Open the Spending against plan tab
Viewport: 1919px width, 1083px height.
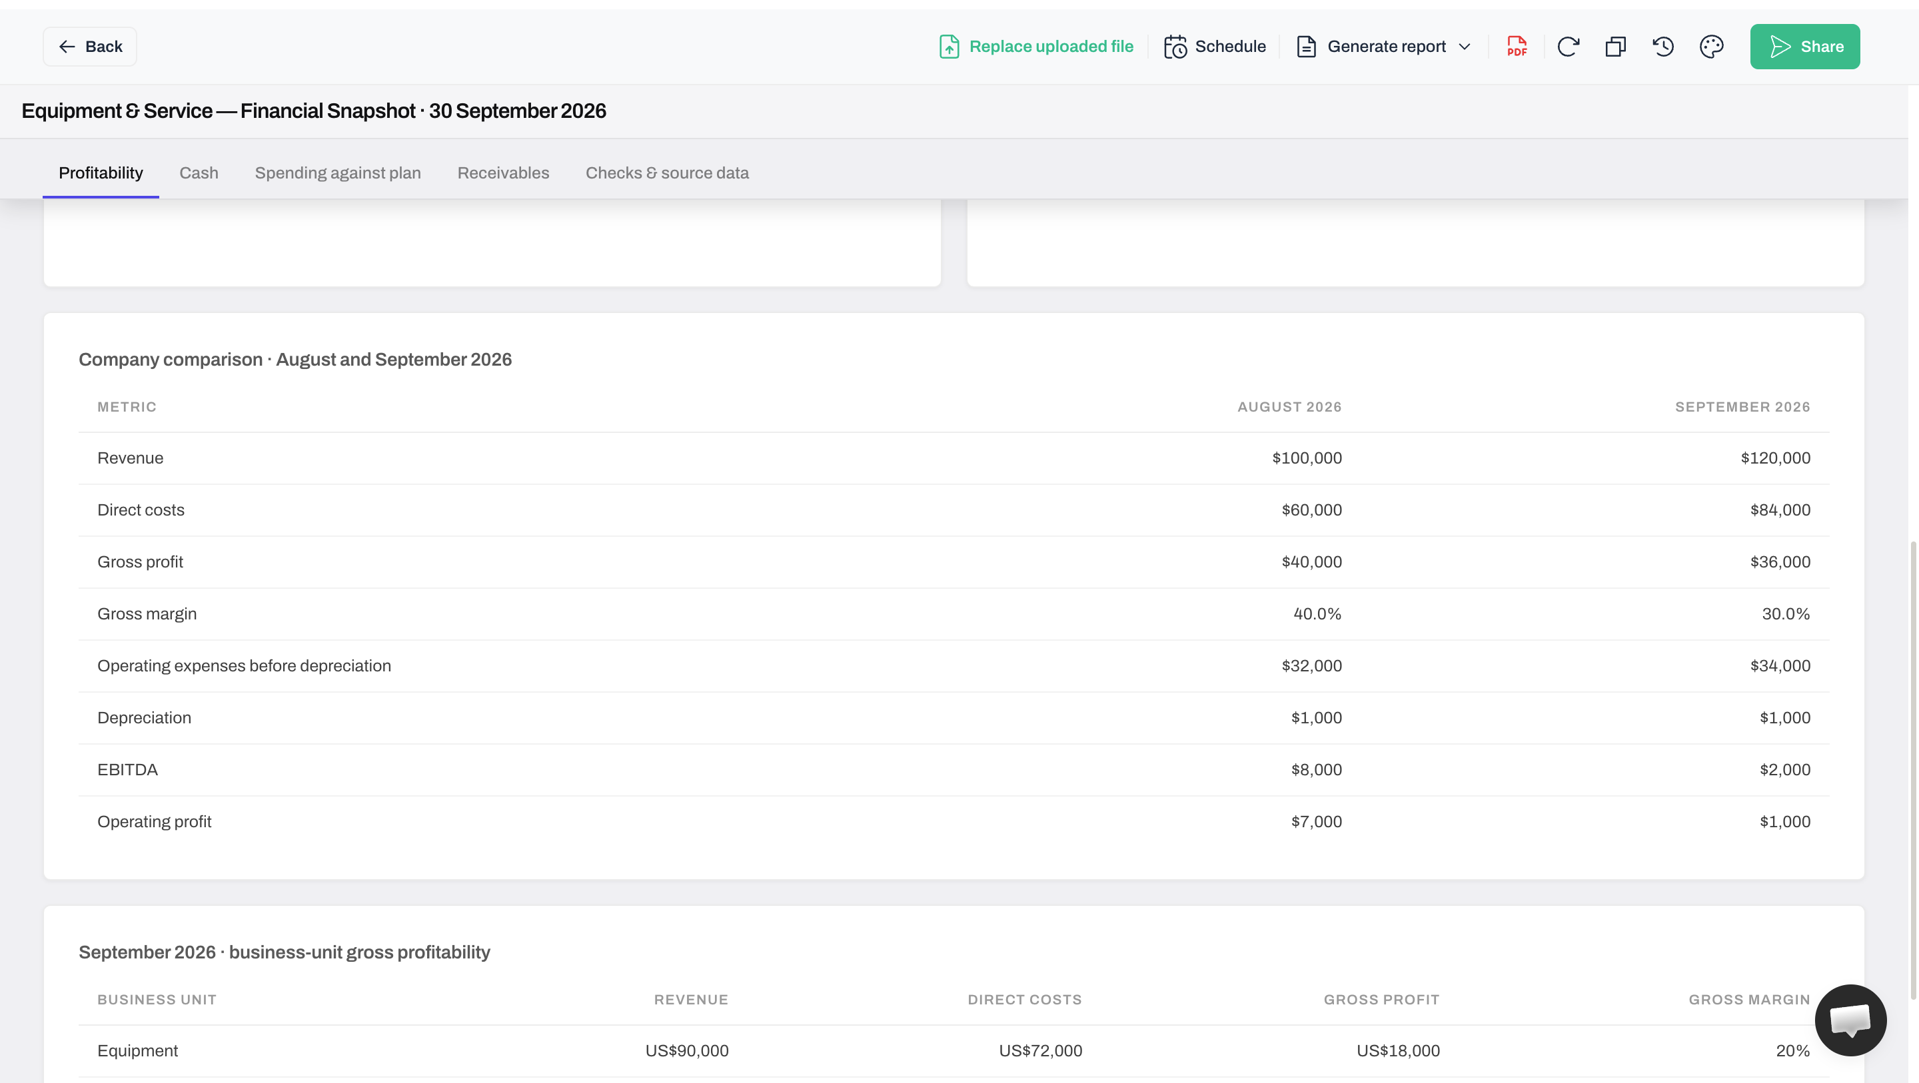pos(337,173)
